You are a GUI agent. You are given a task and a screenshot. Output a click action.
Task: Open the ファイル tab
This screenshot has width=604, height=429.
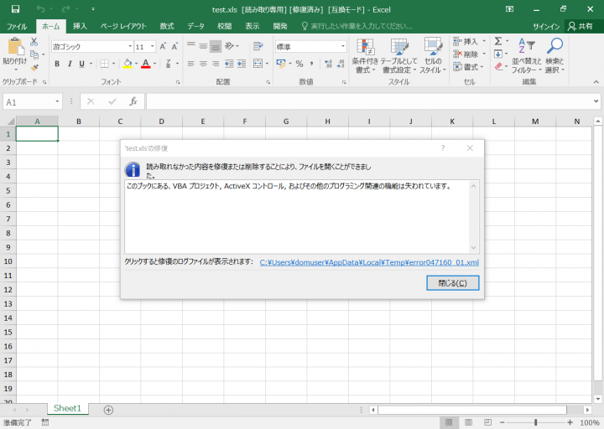(x=17, y=26)
